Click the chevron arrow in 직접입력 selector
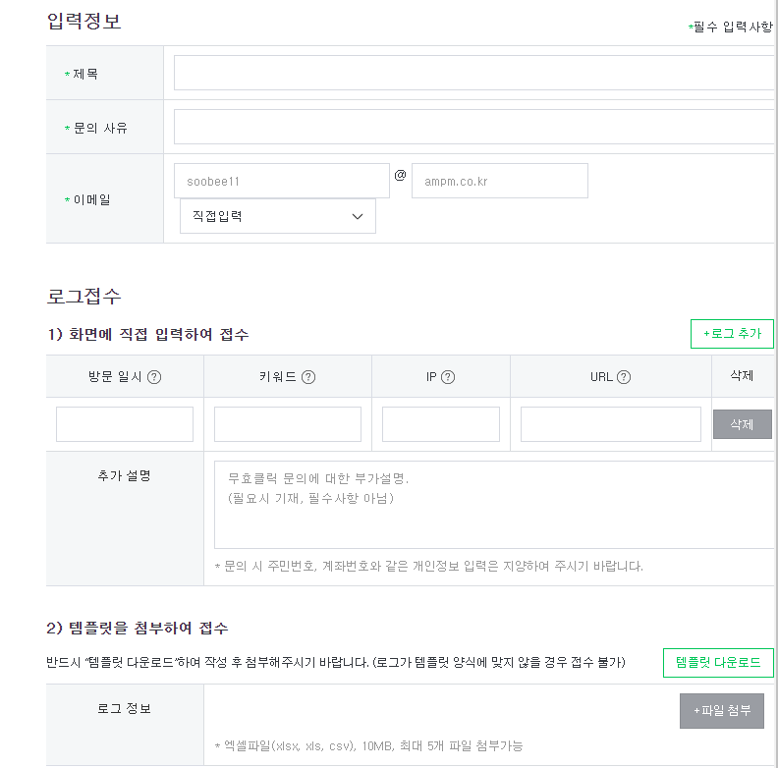 [358, 216]
